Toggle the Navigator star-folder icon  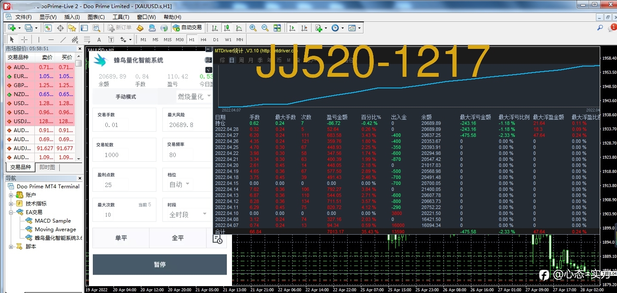(72, 28)
